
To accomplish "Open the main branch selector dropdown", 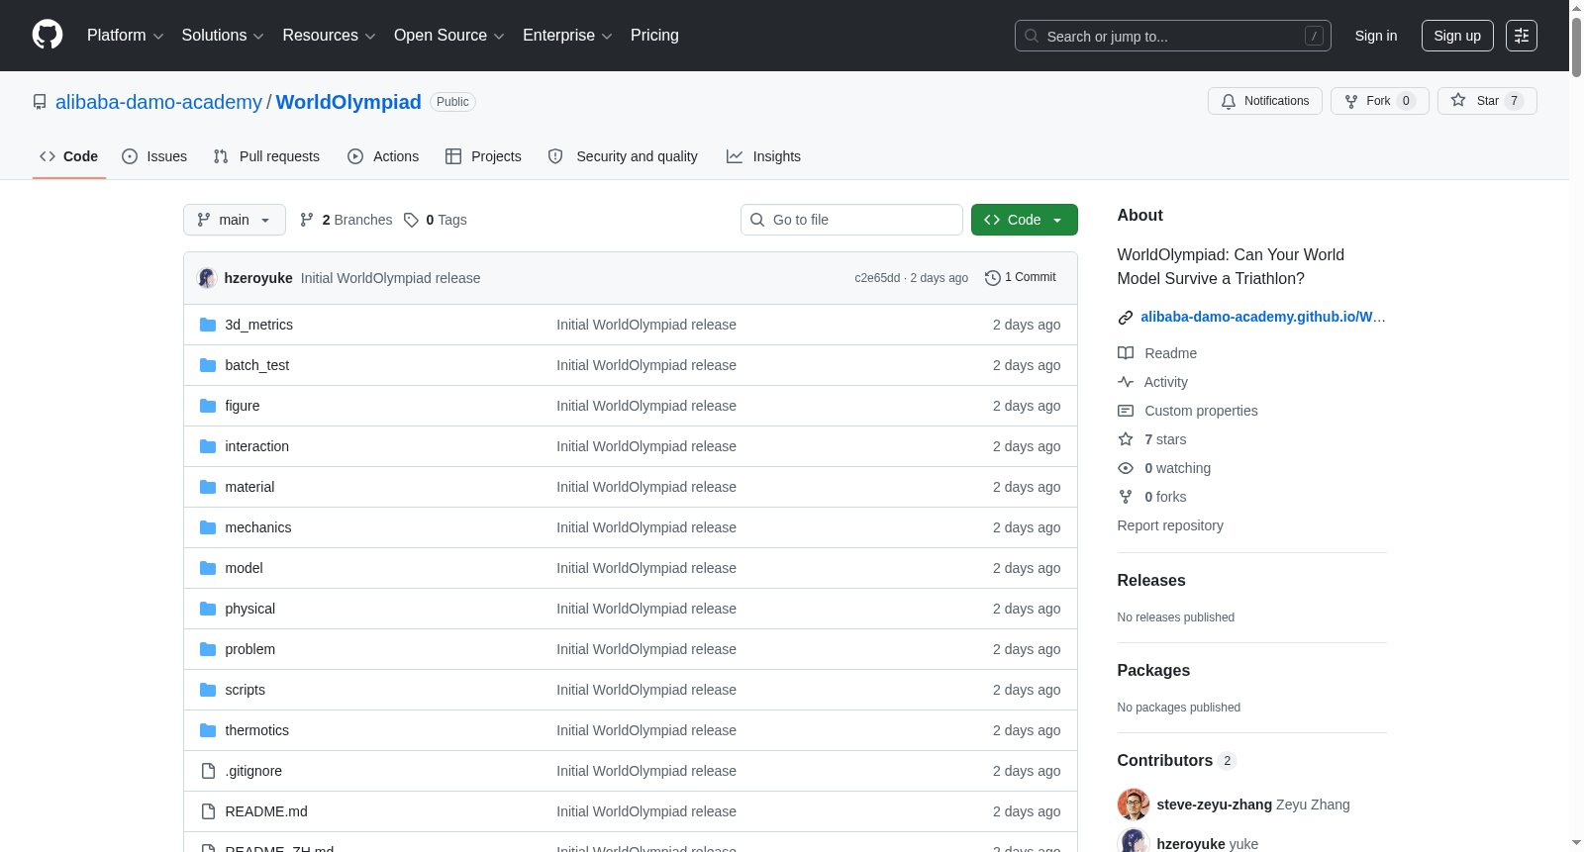I will pyautogui.click(x=235, y=220).
